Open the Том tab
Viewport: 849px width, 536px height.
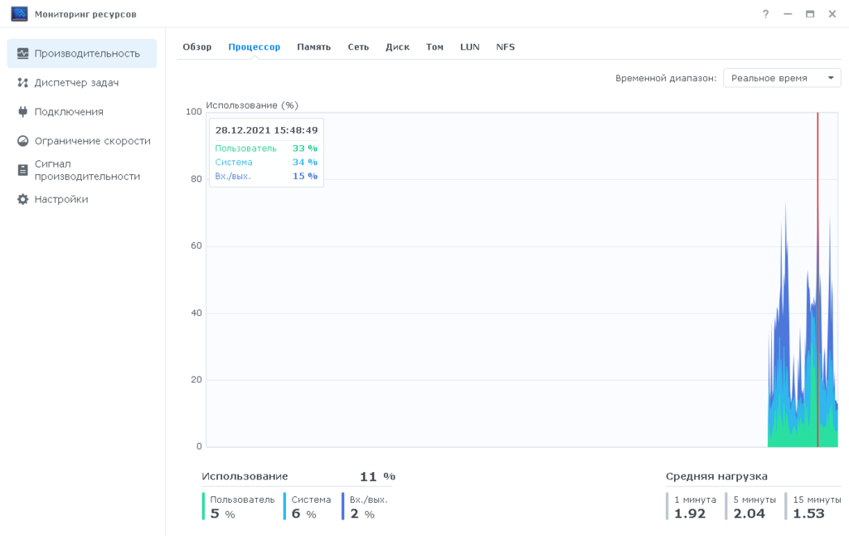click(434, 46)
